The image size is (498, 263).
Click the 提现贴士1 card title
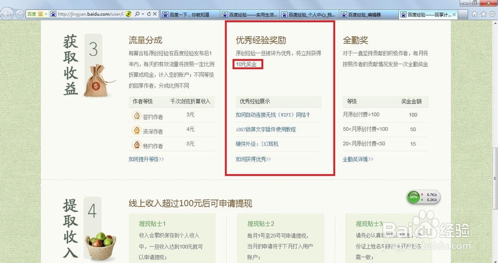[x=152, y=224]
